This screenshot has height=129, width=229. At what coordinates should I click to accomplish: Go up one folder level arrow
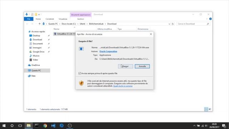(39, 24)
